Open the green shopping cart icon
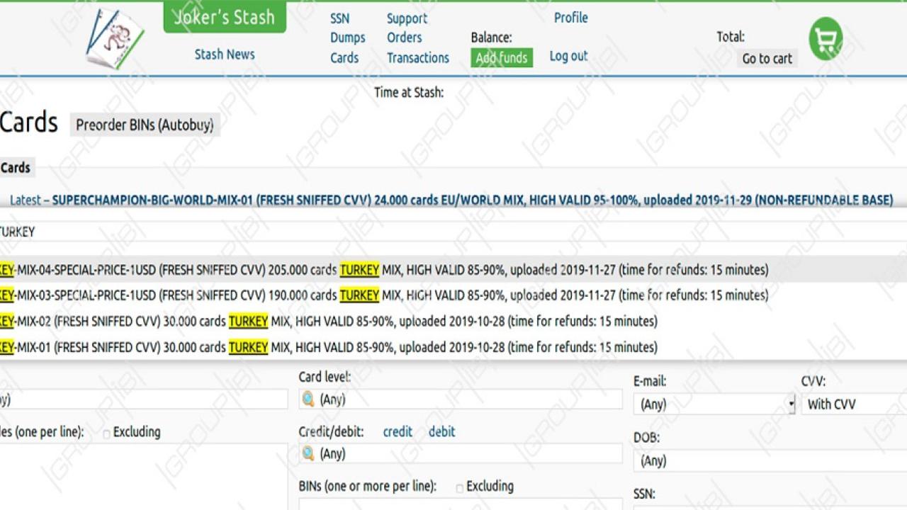This screenshot has height=510, width=907. 826,39
